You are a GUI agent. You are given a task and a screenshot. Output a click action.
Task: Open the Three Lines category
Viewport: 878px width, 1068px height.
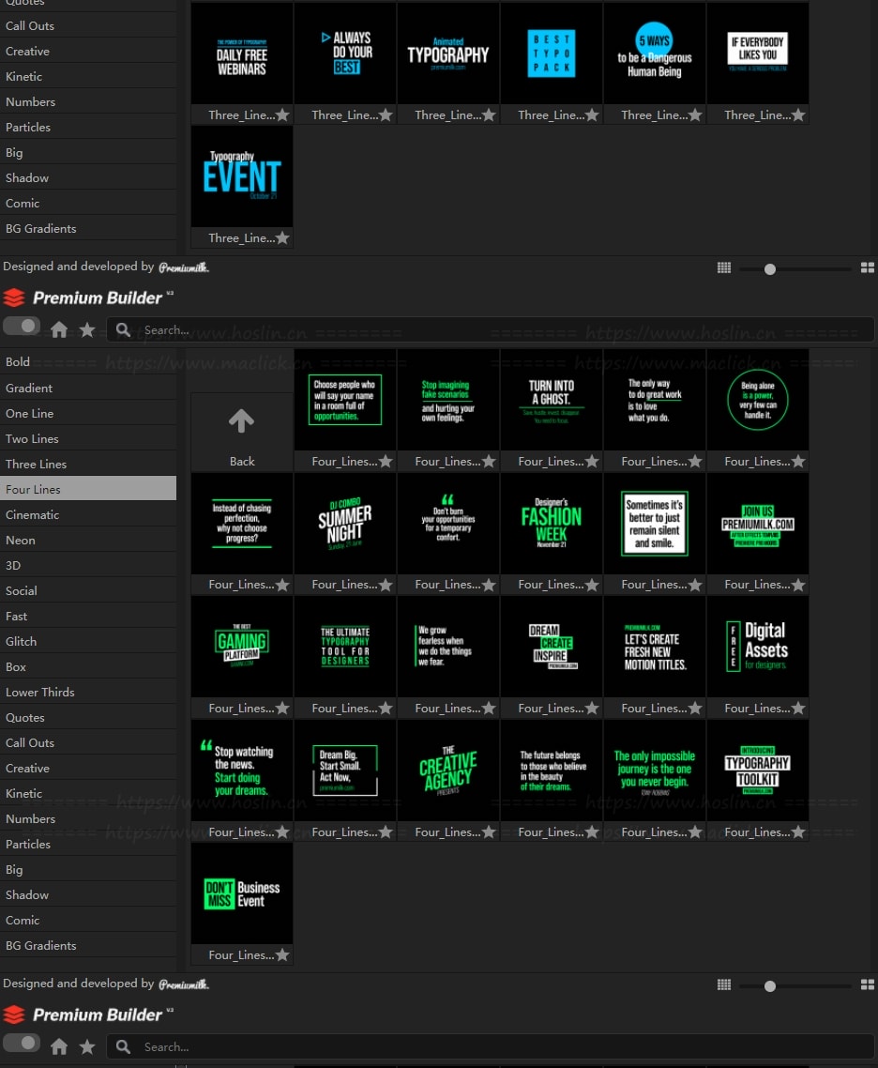(x=88, y=465)
